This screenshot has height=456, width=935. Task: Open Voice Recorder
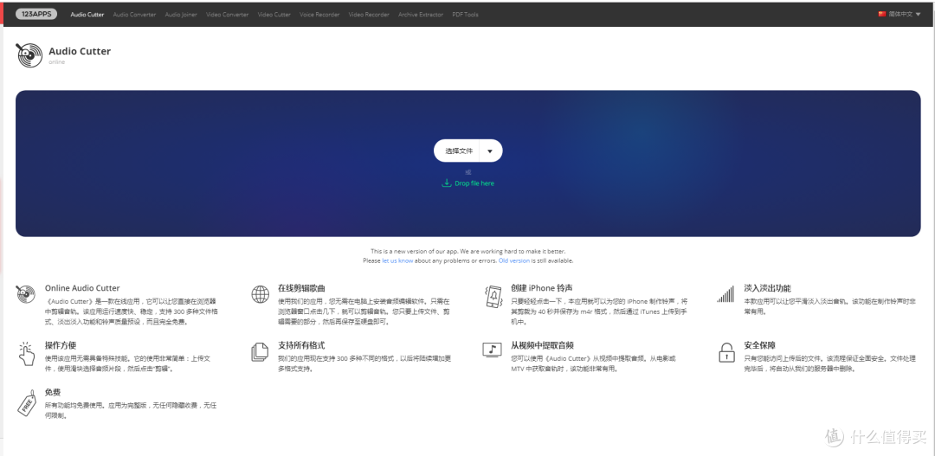coord(319,15)
